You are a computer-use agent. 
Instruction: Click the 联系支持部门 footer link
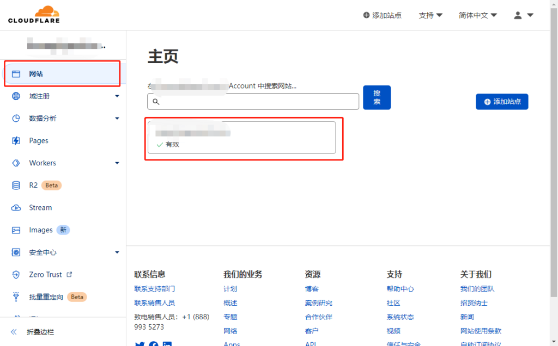click(154, 289)
